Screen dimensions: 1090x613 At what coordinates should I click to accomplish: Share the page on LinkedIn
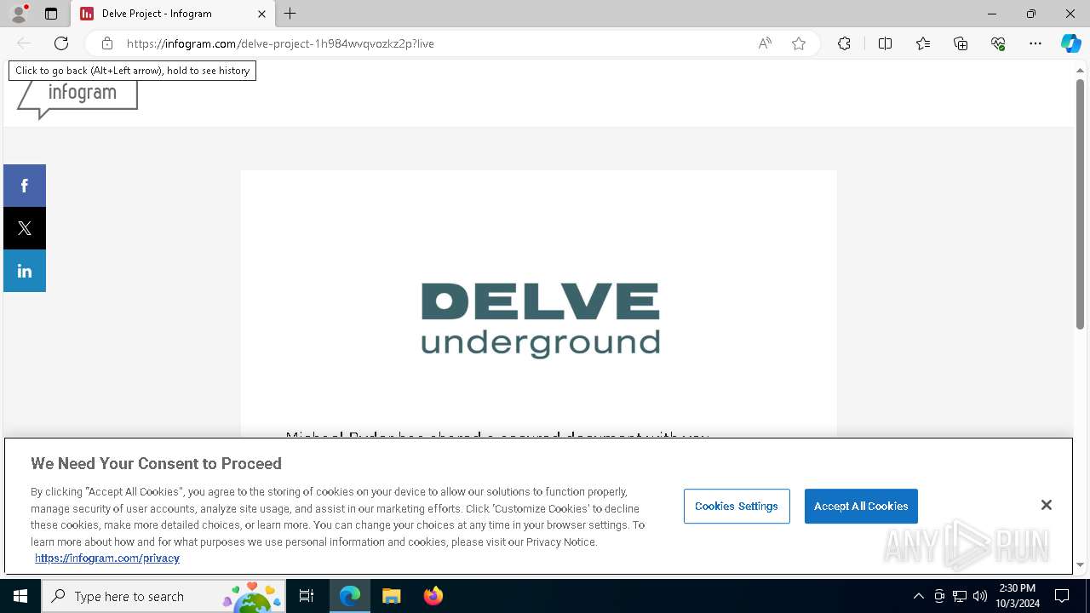25,271
